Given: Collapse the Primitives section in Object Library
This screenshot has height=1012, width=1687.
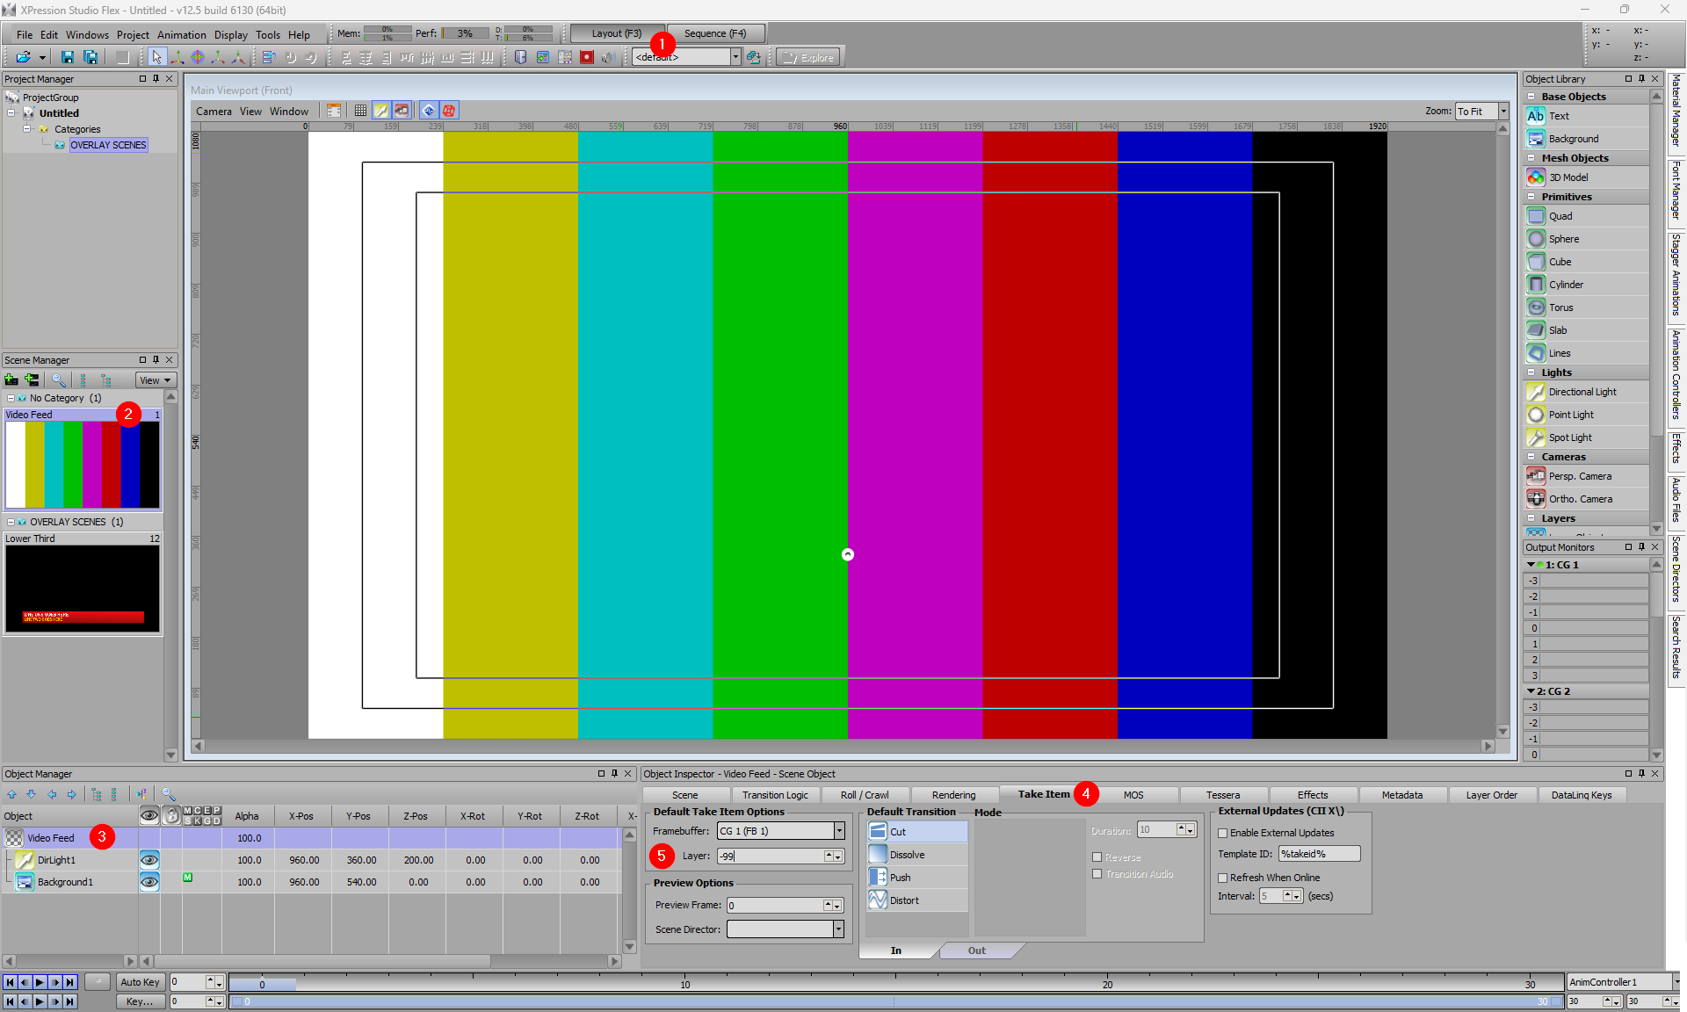Looking at the screenshot, I should (1531, 197).
